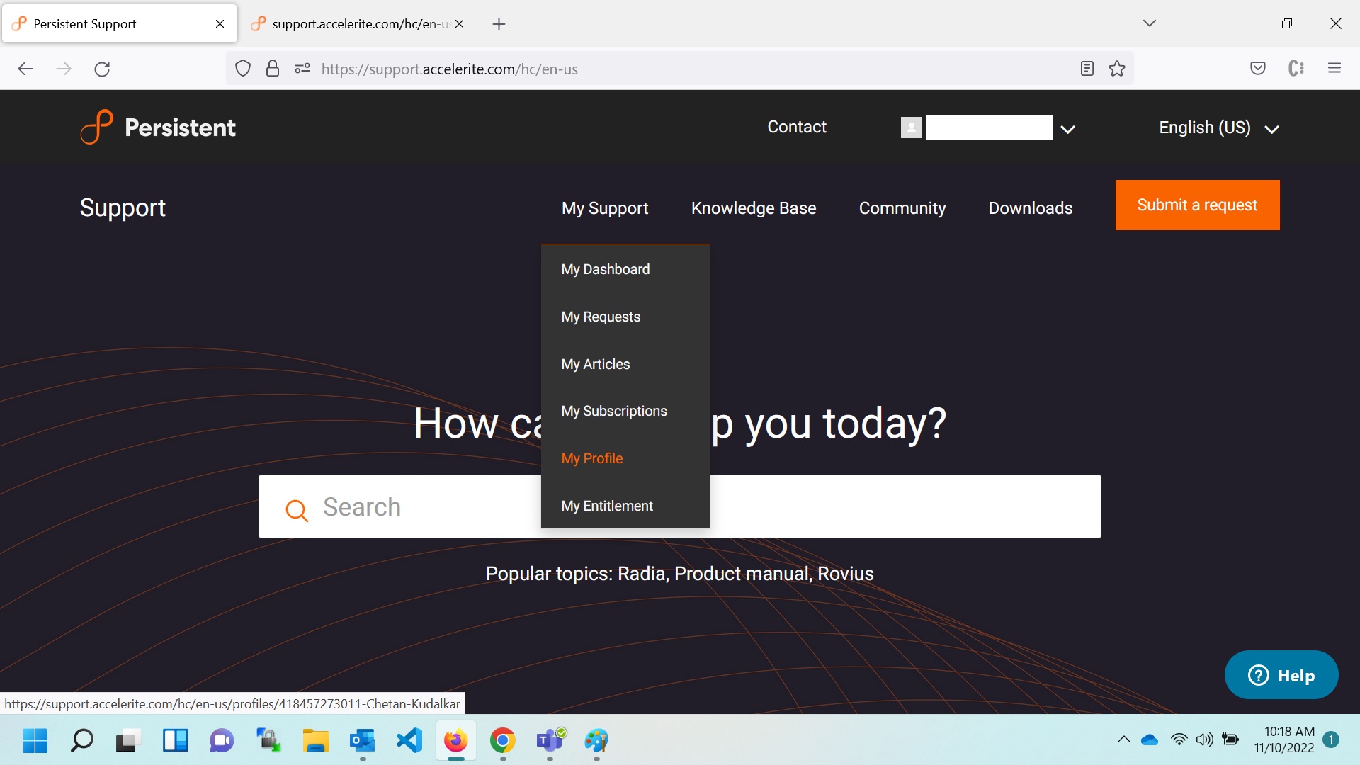Open Task View on taskbar
The height and width of the screenshot is (765, 1360).
tap(128, 740)
